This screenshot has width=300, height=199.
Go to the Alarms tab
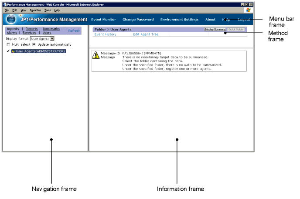(12, 33)
